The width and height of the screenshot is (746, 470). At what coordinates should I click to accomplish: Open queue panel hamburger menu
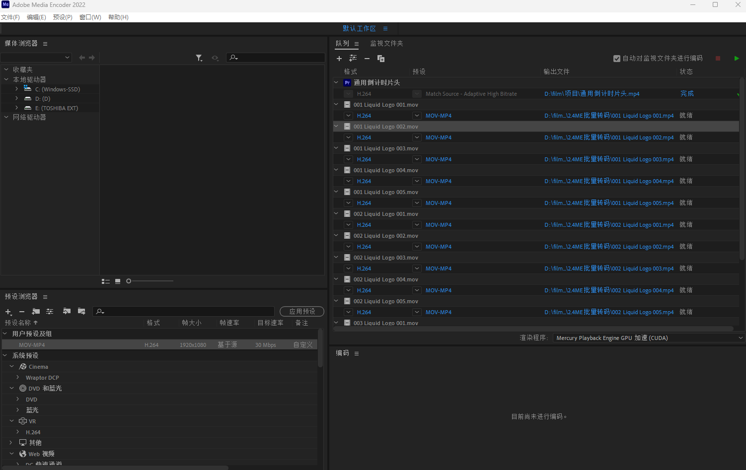click(357, 44)
